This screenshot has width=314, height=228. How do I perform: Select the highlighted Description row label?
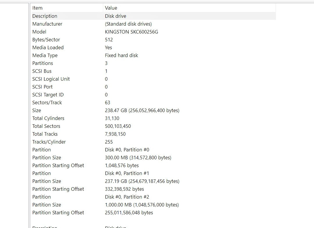45,16
